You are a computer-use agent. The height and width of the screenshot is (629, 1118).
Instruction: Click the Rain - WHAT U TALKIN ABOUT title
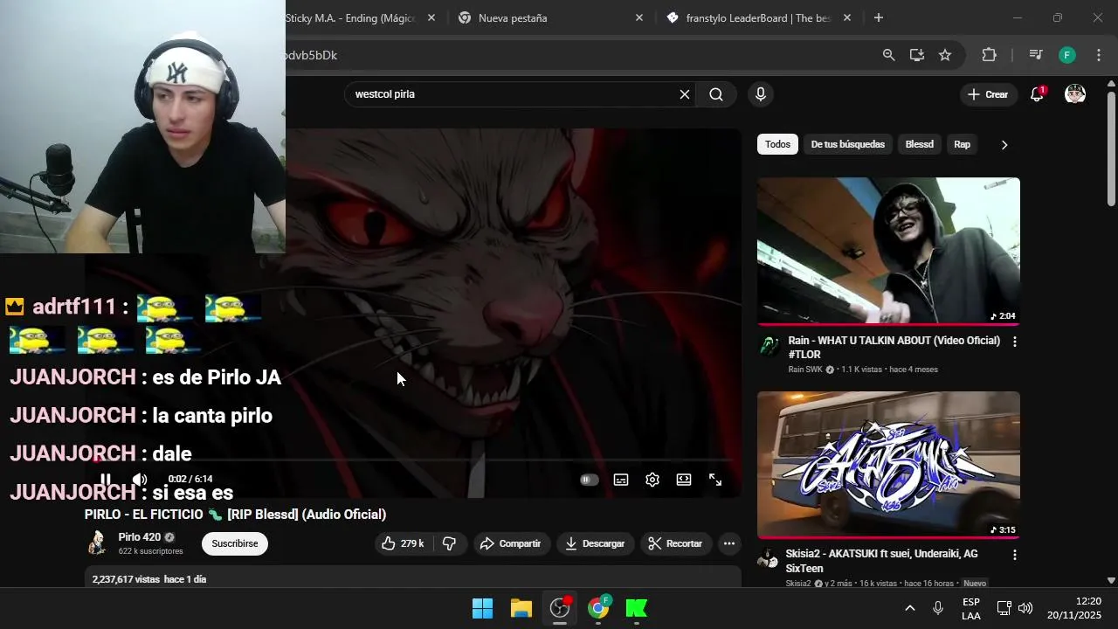click(894, 347)
